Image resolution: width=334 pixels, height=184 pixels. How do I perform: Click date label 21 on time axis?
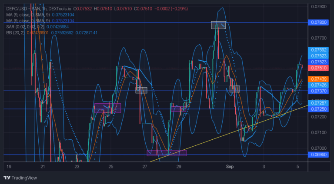(43, 167)
